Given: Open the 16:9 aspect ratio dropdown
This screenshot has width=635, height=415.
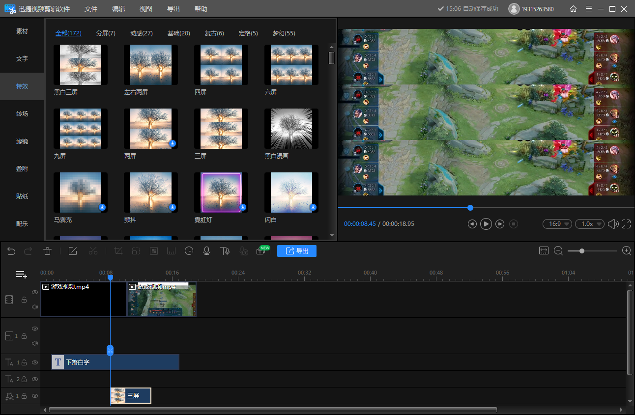Looking at the screenshot, I should click(x=557, y=224).
